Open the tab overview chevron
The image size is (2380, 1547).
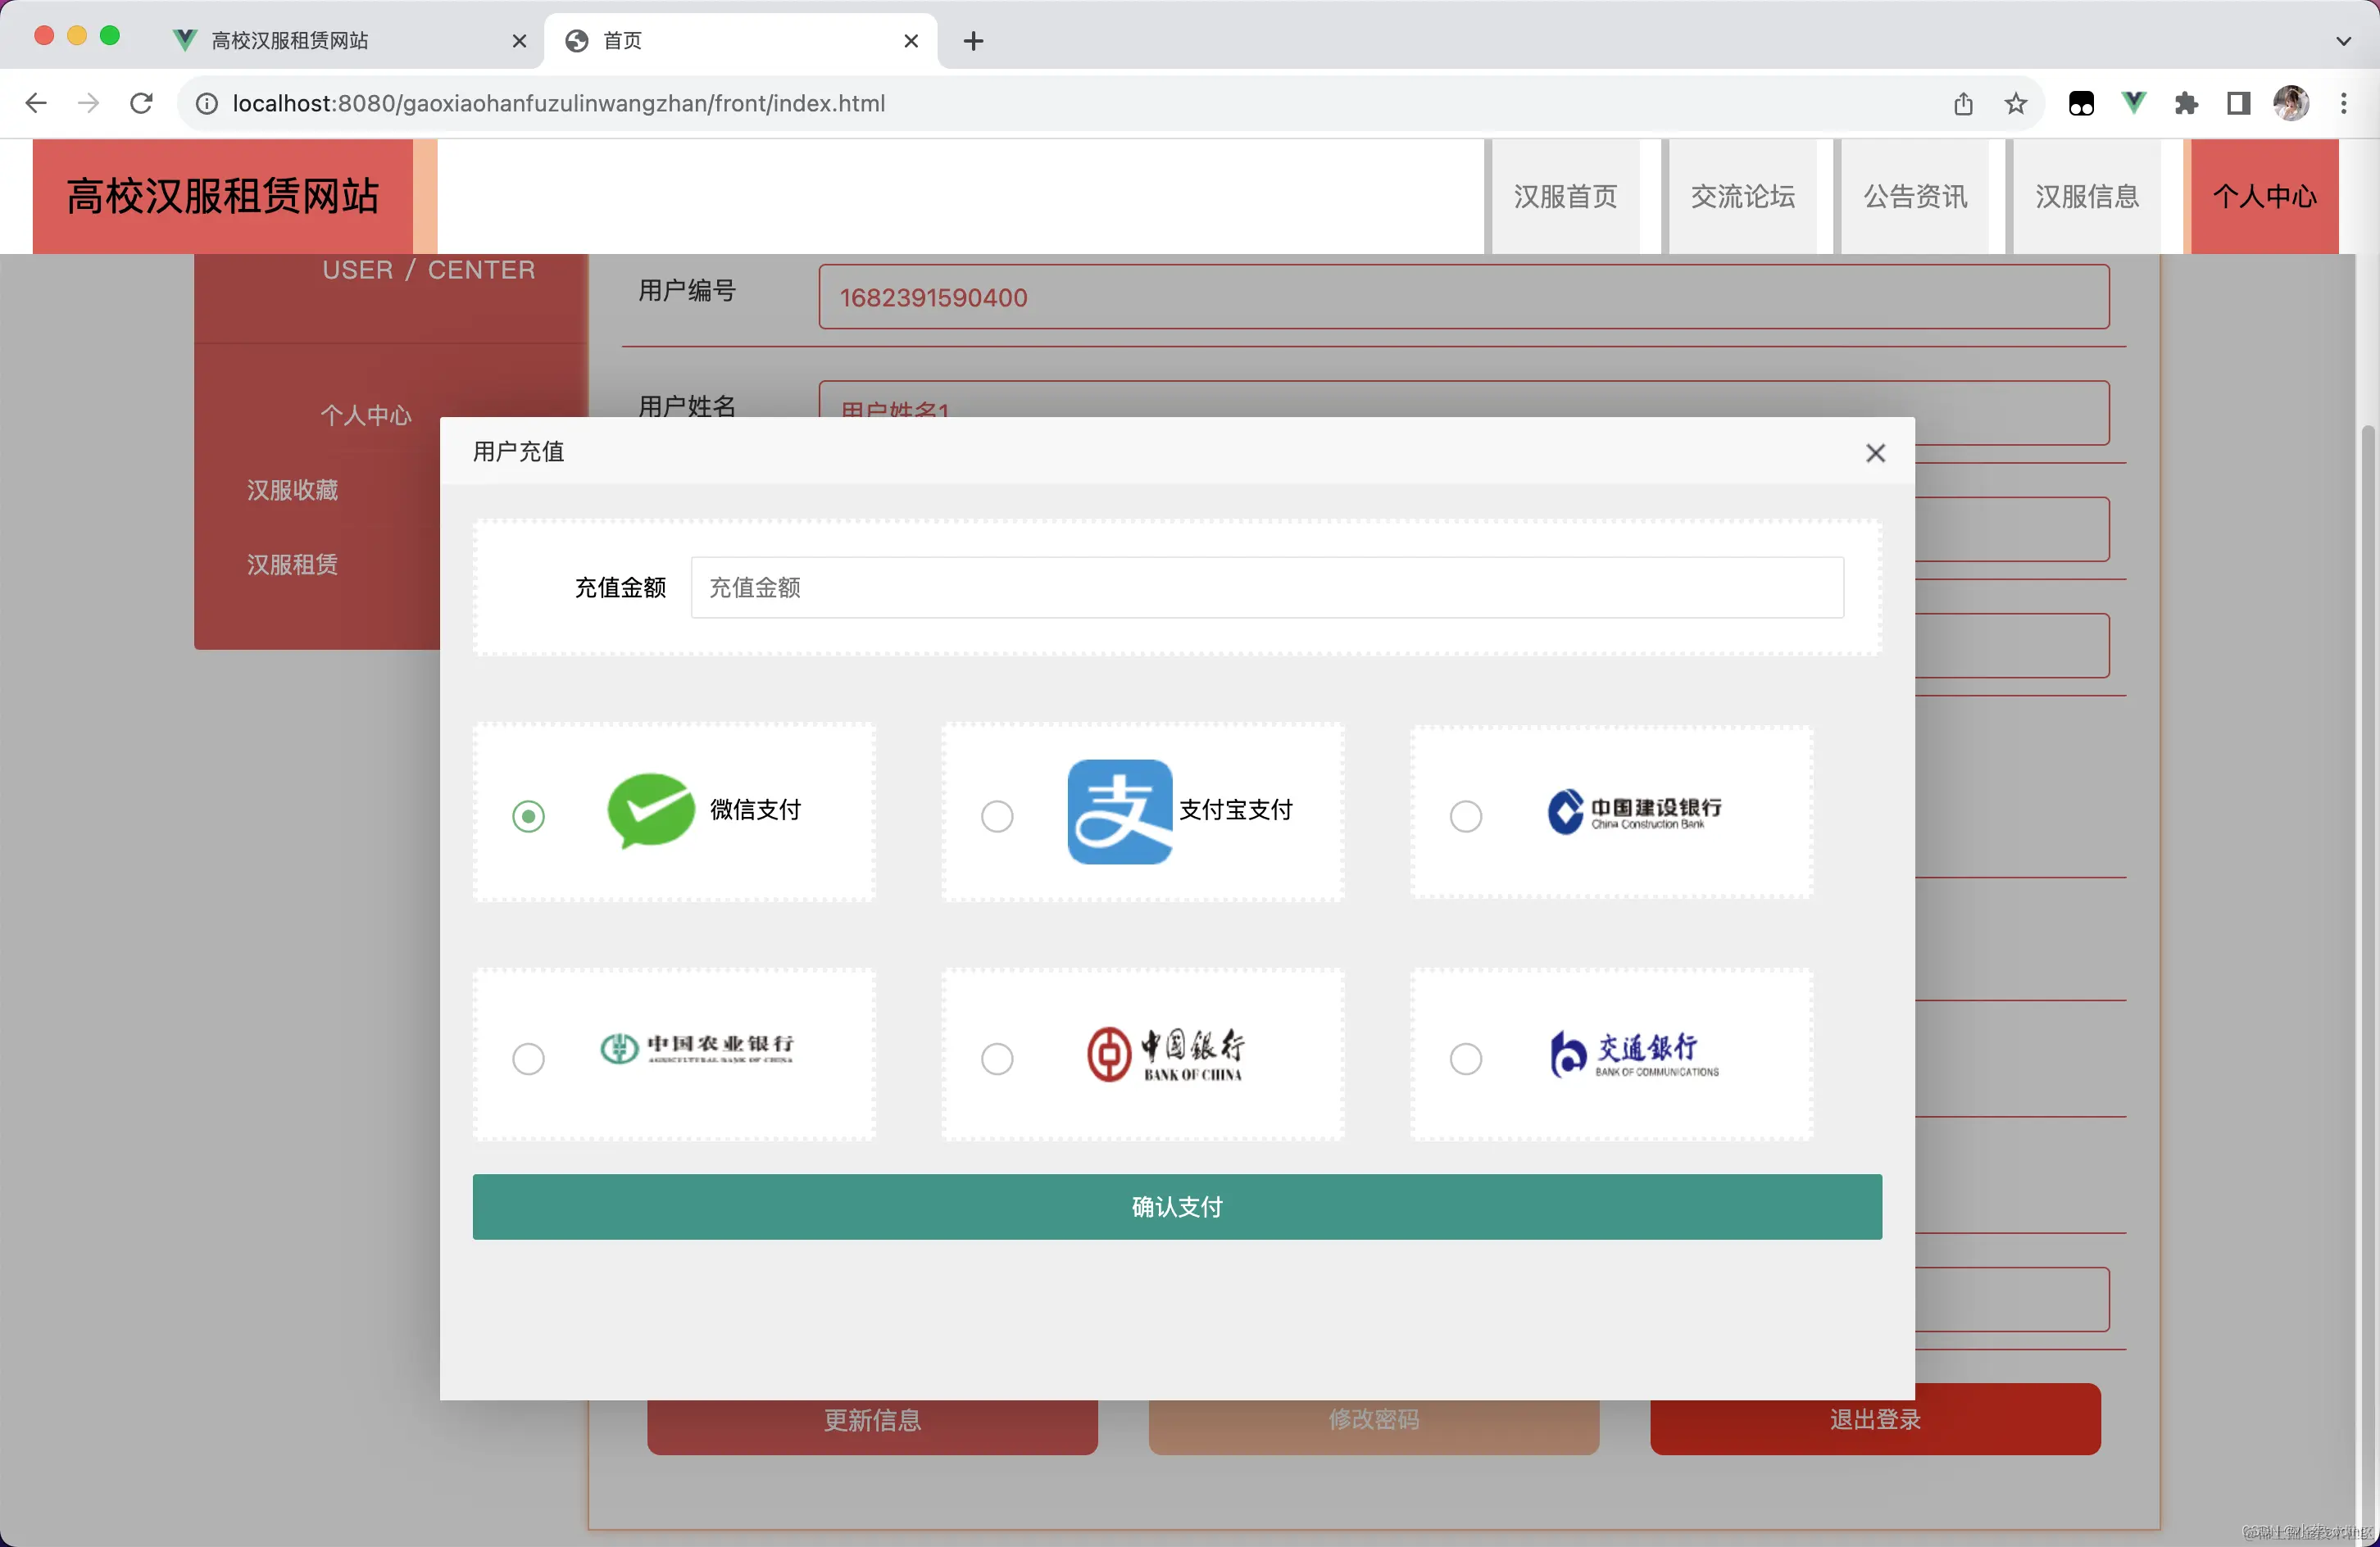click(x=2343, y=40)
